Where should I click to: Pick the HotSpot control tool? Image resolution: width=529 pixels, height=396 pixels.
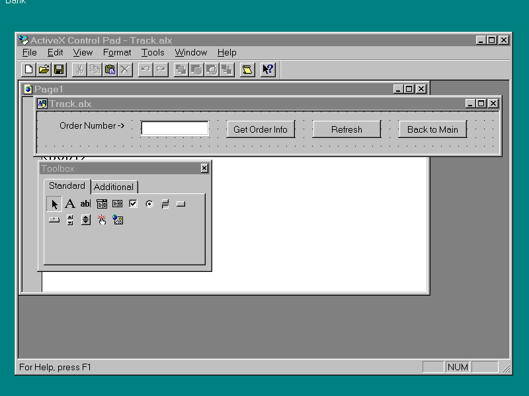tap(101, 220)
